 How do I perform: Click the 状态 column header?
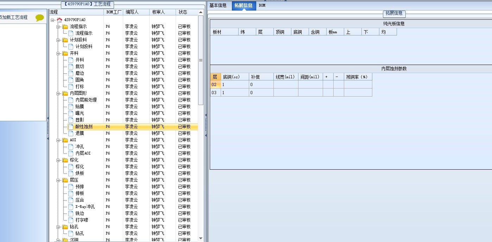187,12
